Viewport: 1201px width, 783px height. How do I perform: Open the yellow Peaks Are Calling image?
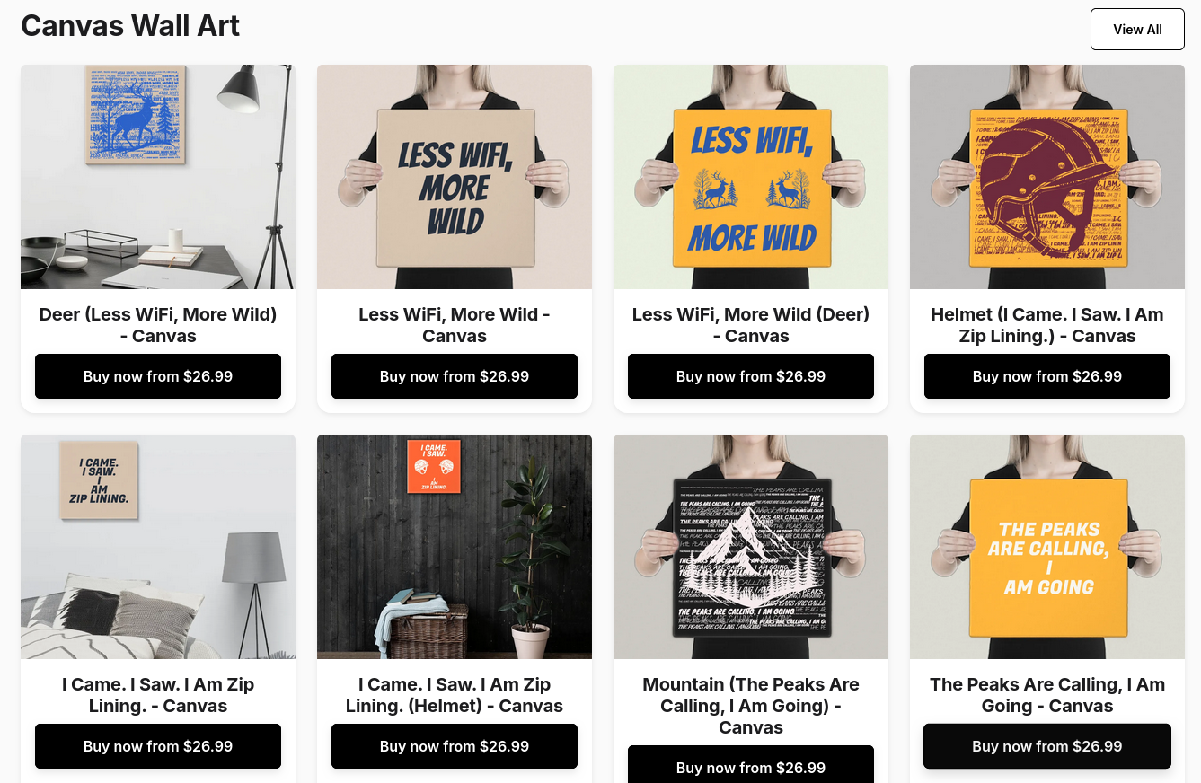pyautogui.click(x=1047, y=547)
